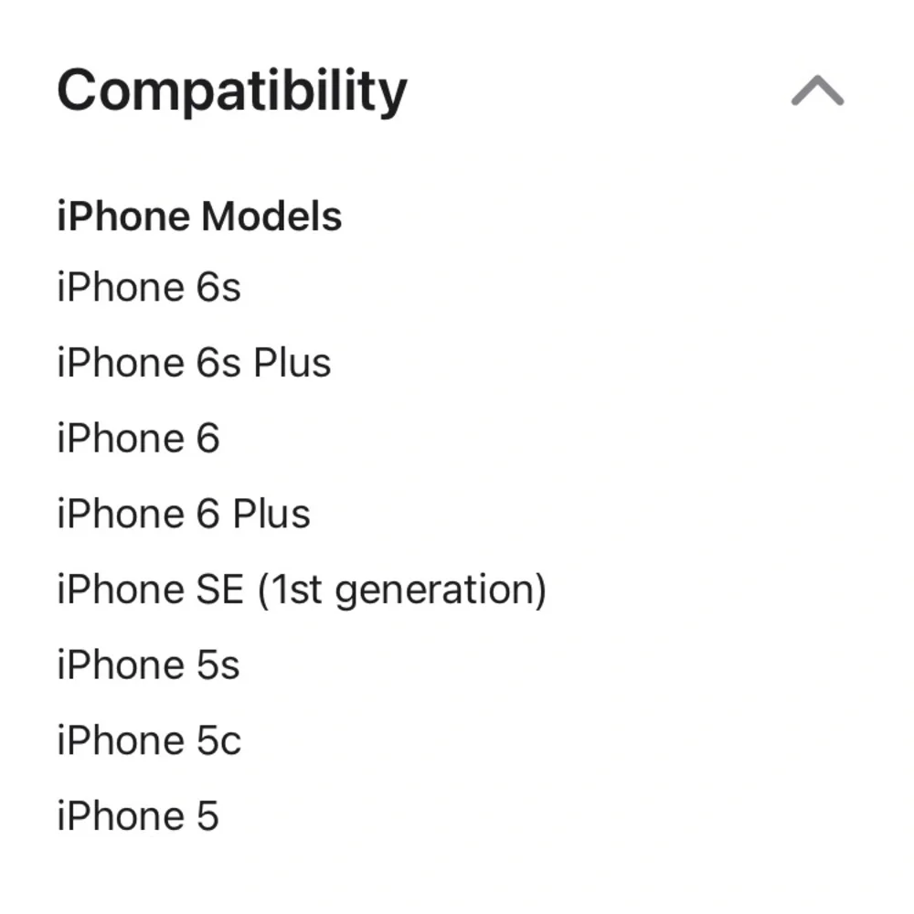Click the "(1st generation)" text
The image size is (914, 914).
402,590
